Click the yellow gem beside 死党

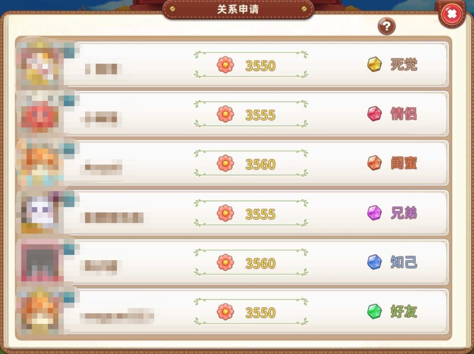[x=374, y=64]
